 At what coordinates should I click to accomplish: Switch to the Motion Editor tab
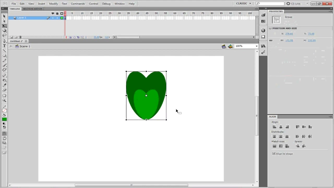33,9
